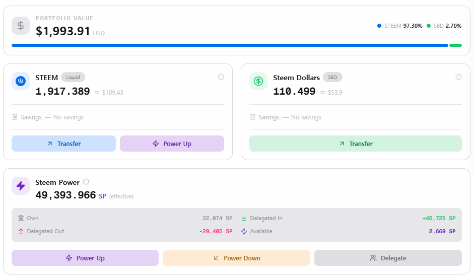Screen dimensions: 474x278
Task: Click the bank icon next to Own
Action: 21,218
